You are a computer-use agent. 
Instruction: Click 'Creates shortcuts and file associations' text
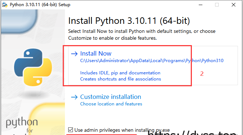point(120,79)
